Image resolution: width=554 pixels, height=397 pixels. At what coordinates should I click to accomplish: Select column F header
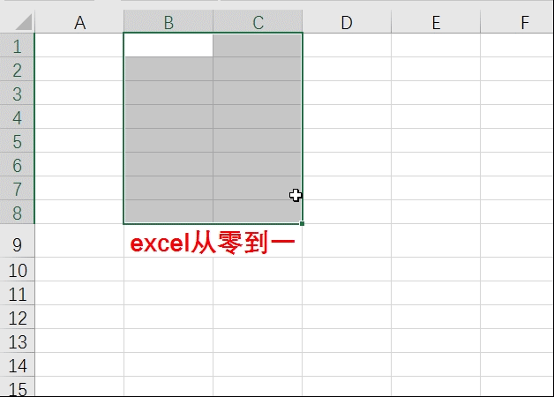click(517, 22)
